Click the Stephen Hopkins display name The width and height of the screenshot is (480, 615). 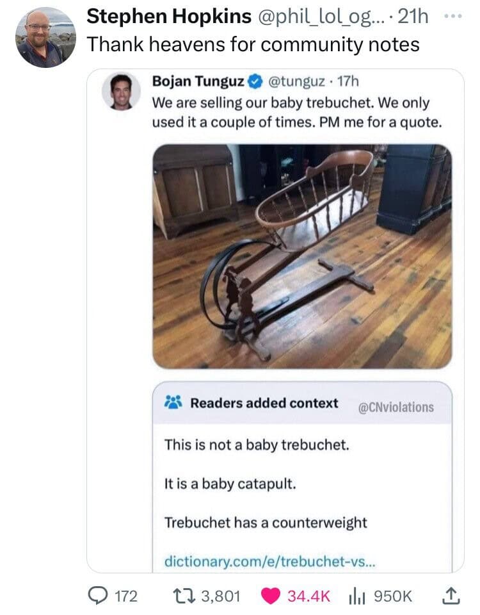click(168, 16)
